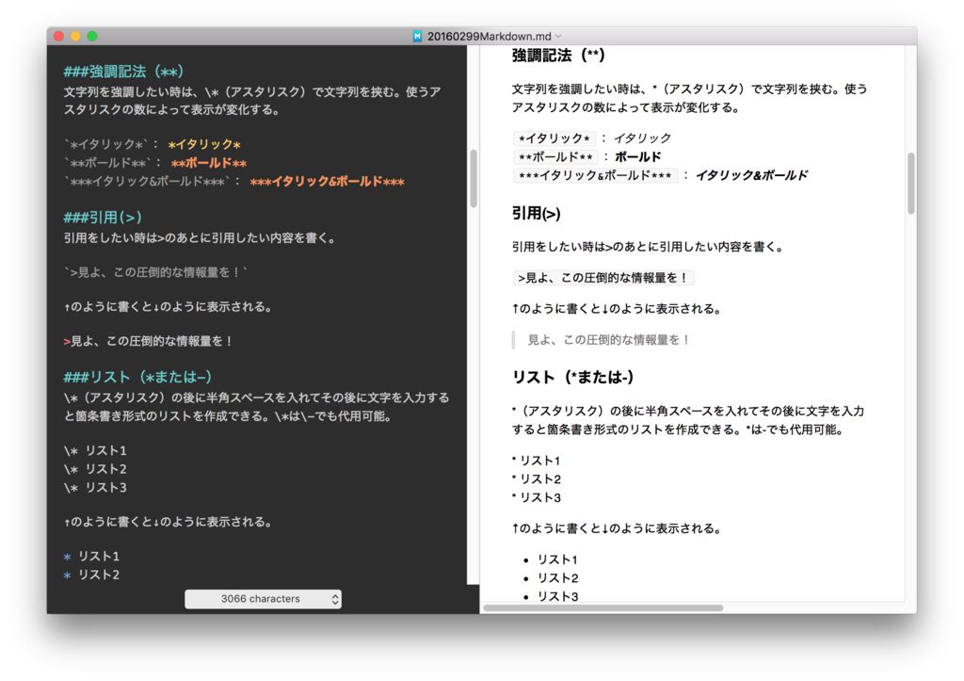Click the line \* リスト2 in editor

click(x=95, y=469)
